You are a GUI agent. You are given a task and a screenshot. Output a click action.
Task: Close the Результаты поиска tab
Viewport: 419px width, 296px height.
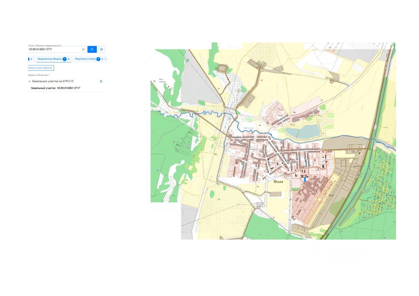tap(102, 59)
